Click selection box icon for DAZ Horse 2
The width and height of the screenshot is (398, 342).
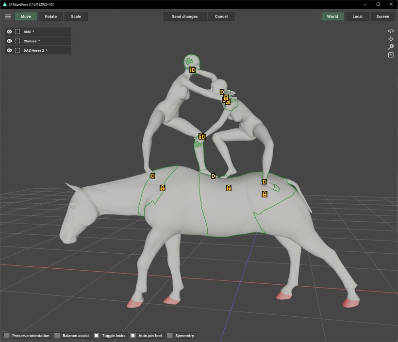click(17, 50)
